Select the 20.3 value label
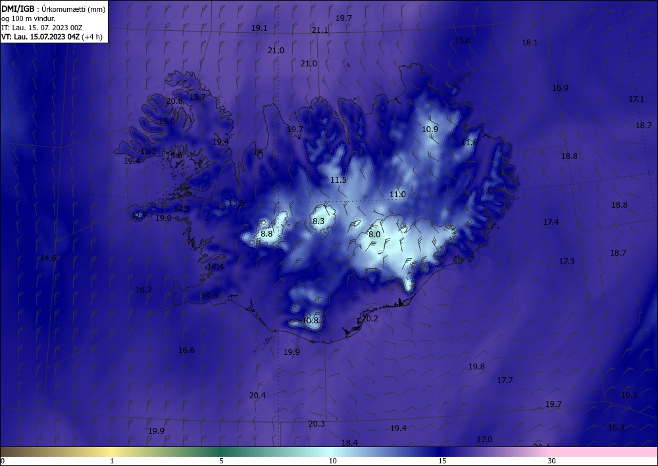This screenshot has height=466, width=658. click(x=316, y=424)
